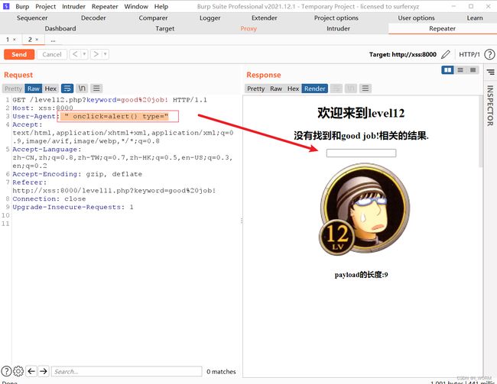This screenshot has width=497, height=384.
Task: Open the Intruder menu in menu bar
Action: coord(73,6)
